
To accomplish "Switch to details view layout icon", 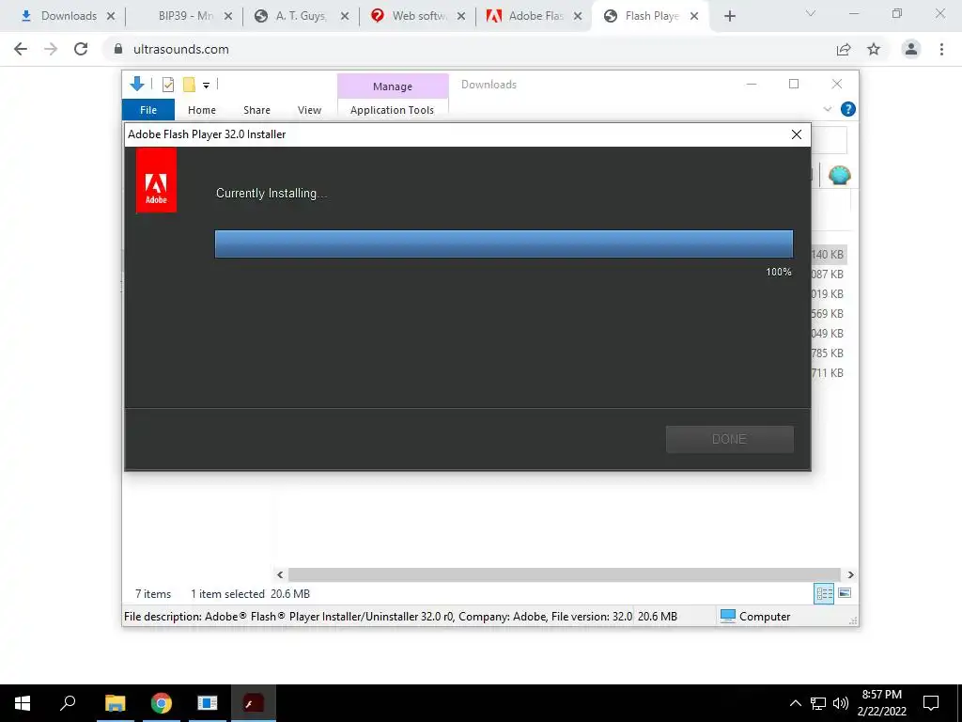I will pos(824,594).
